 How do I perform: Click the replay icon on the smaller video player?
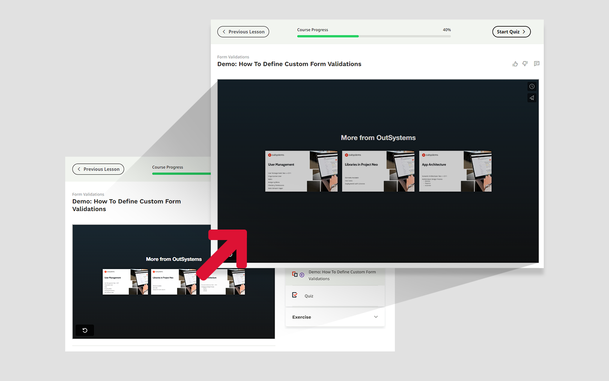point(84,330)
